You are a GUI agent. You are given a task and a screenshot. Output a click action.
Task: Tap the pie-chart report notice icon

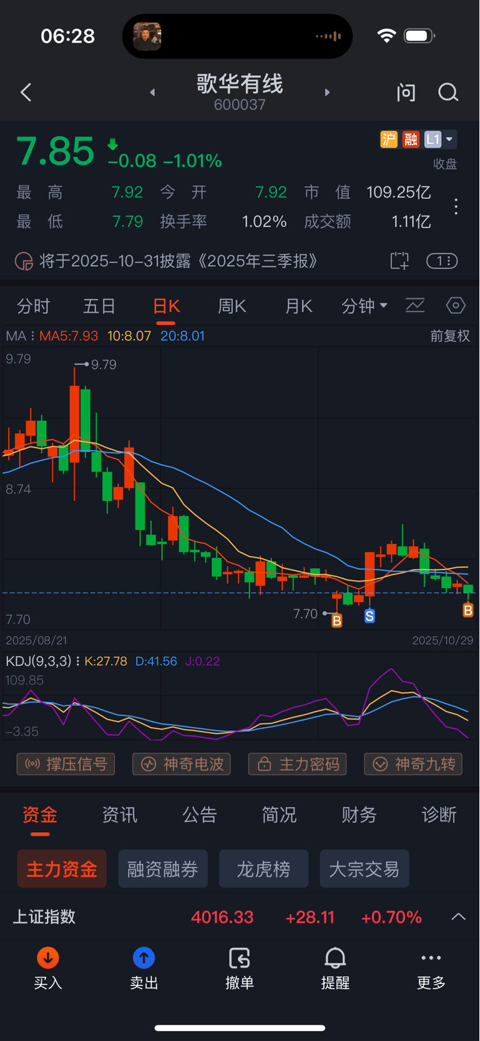click(24, 261)
